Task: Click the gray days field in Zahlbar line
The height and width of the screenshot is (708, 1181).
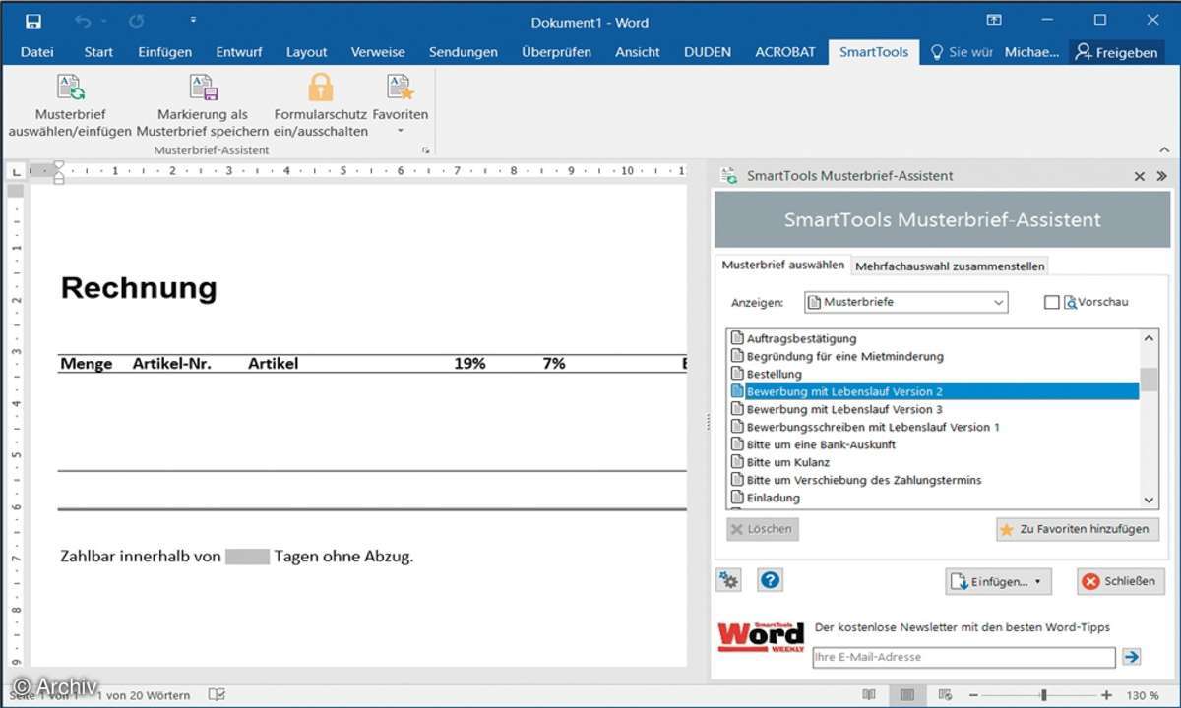Action: [x=247, y=557]
